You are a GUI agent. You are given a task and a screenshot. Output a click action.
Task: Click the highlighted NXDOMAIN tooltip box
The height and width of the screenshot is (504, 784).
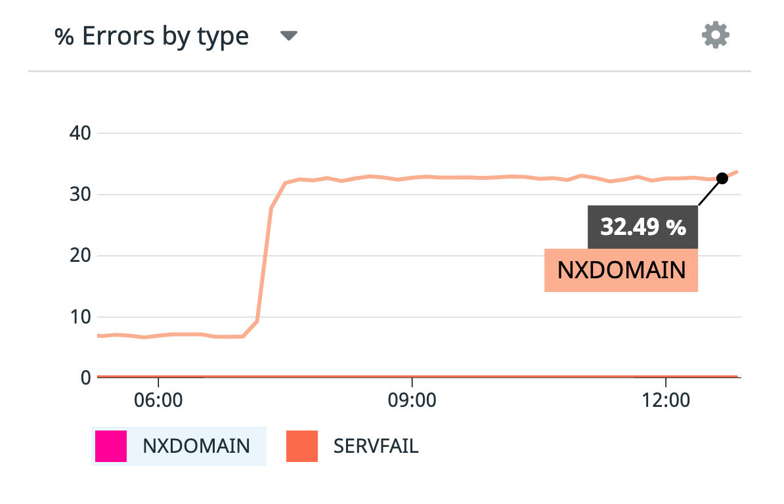[x=621, y=270]
